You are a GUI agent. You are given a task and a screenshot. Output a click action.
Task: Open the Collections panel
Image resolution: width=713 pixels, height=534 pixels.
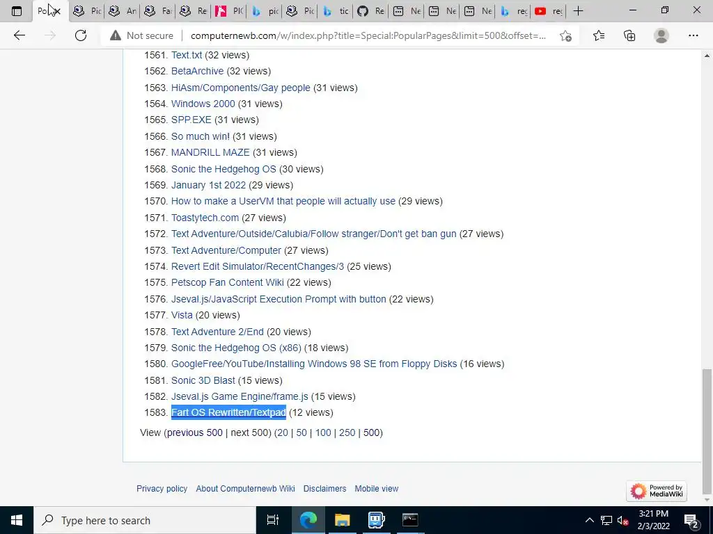[629, 35]
